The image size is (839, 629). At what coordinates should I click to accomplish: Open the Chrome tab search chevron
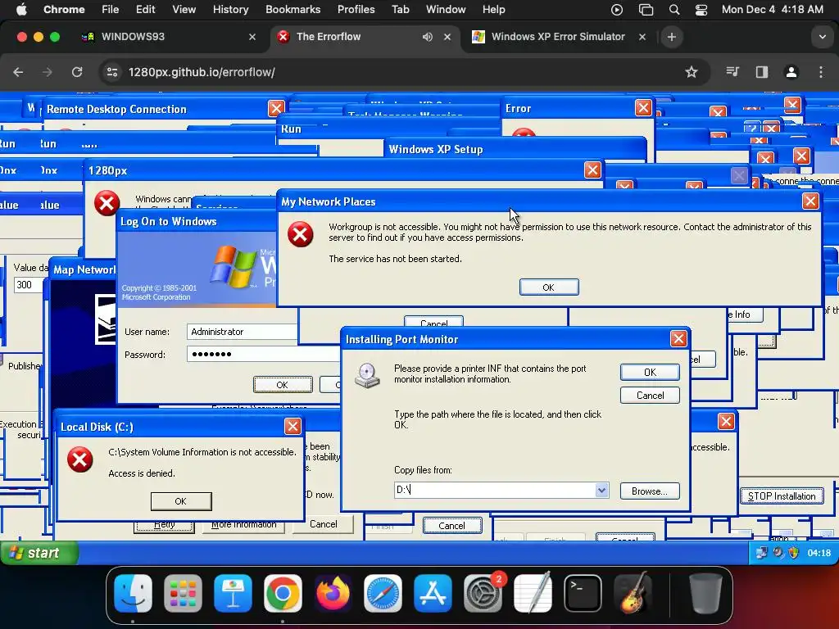[822, 37]
